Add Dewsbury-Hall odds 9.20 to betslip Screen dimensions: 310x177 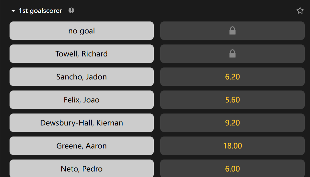[x=232, y=123]
